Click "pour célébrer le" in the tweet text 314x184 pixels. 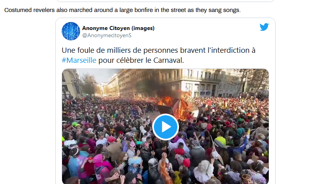125,60
